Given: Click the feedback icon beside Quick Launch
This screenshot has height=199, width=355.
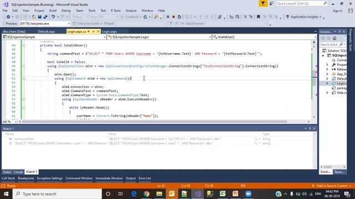Looking at the screenshot, I should pos(271,4).
